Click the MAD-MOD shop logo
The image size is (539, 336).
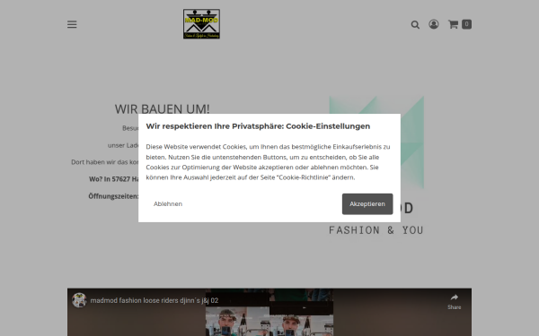(201, 24)
